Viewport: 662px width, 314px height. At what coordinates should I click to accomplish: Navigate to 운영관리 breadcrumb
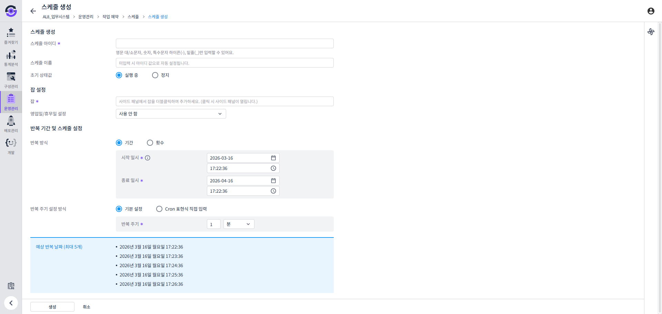click(x=86, y=17)
